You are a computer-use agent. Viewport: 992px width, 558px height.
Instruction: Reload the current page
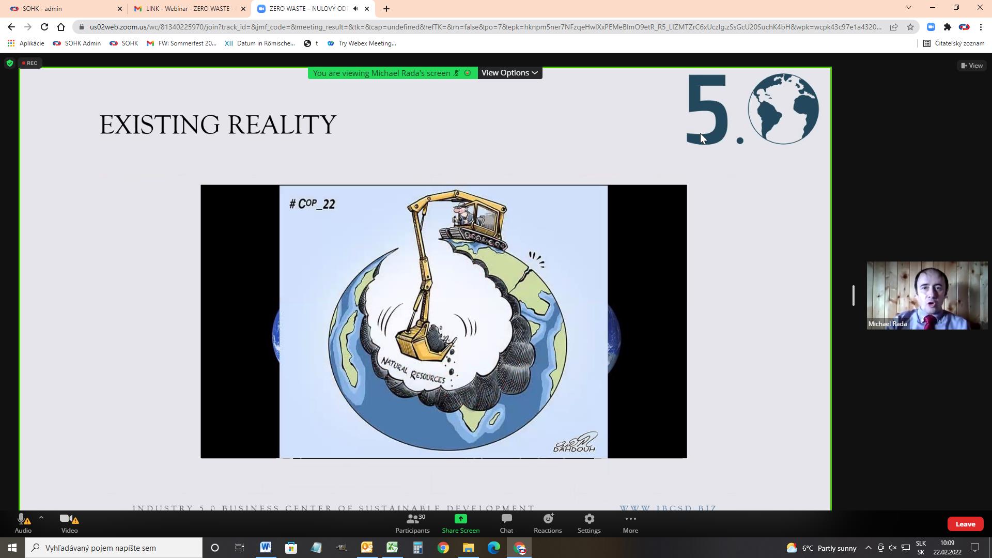click(x=44, y=27)
